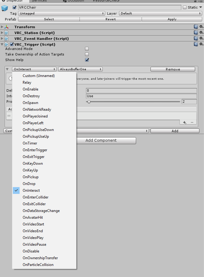Open VRC_Station gear settings menu
Image resolution: width=204 pixels, height=277 pixels.
(x=201, y=33)
